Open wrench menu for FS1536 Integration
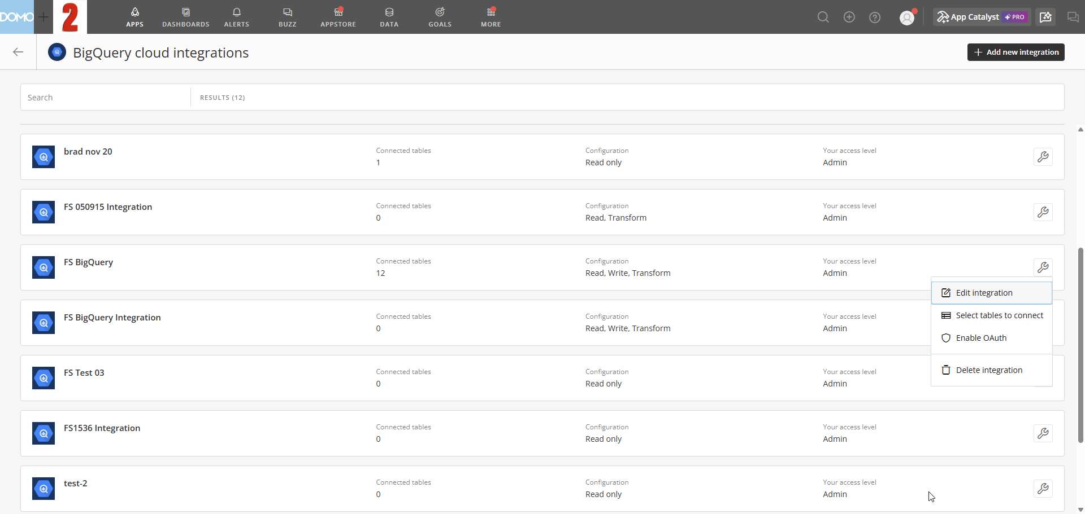Viewport: 1085px width, 514px height. coord(1043,433)
